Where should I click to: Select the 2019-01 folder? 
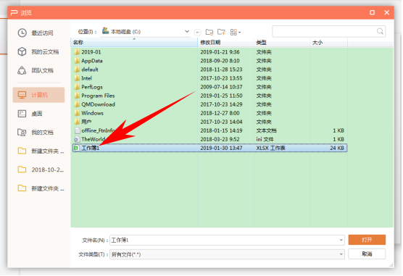(x=88, y=52)
